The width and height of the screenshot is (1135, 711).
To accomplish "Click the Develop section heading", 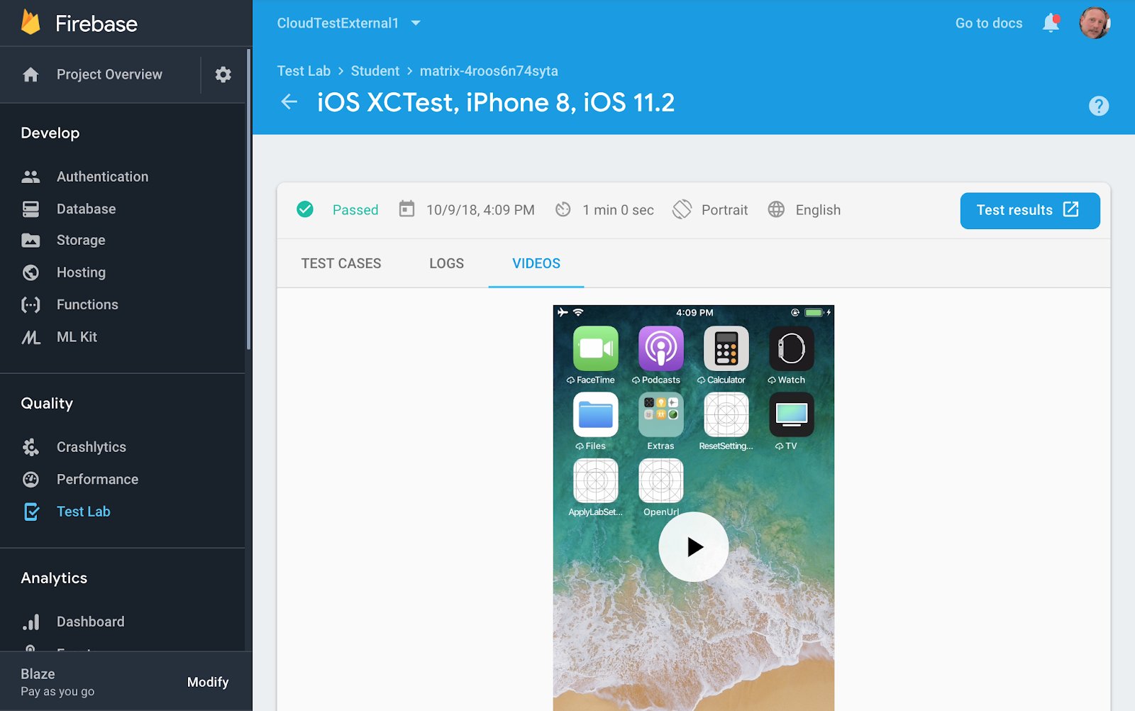I will click(50, 133).
